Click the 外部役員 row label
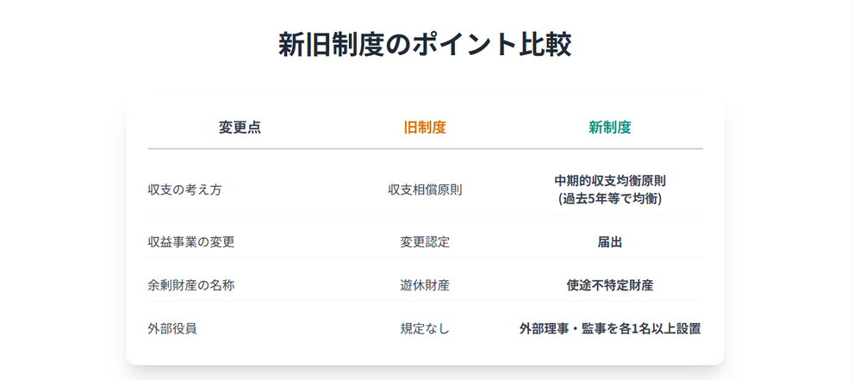 click(172, 328)
